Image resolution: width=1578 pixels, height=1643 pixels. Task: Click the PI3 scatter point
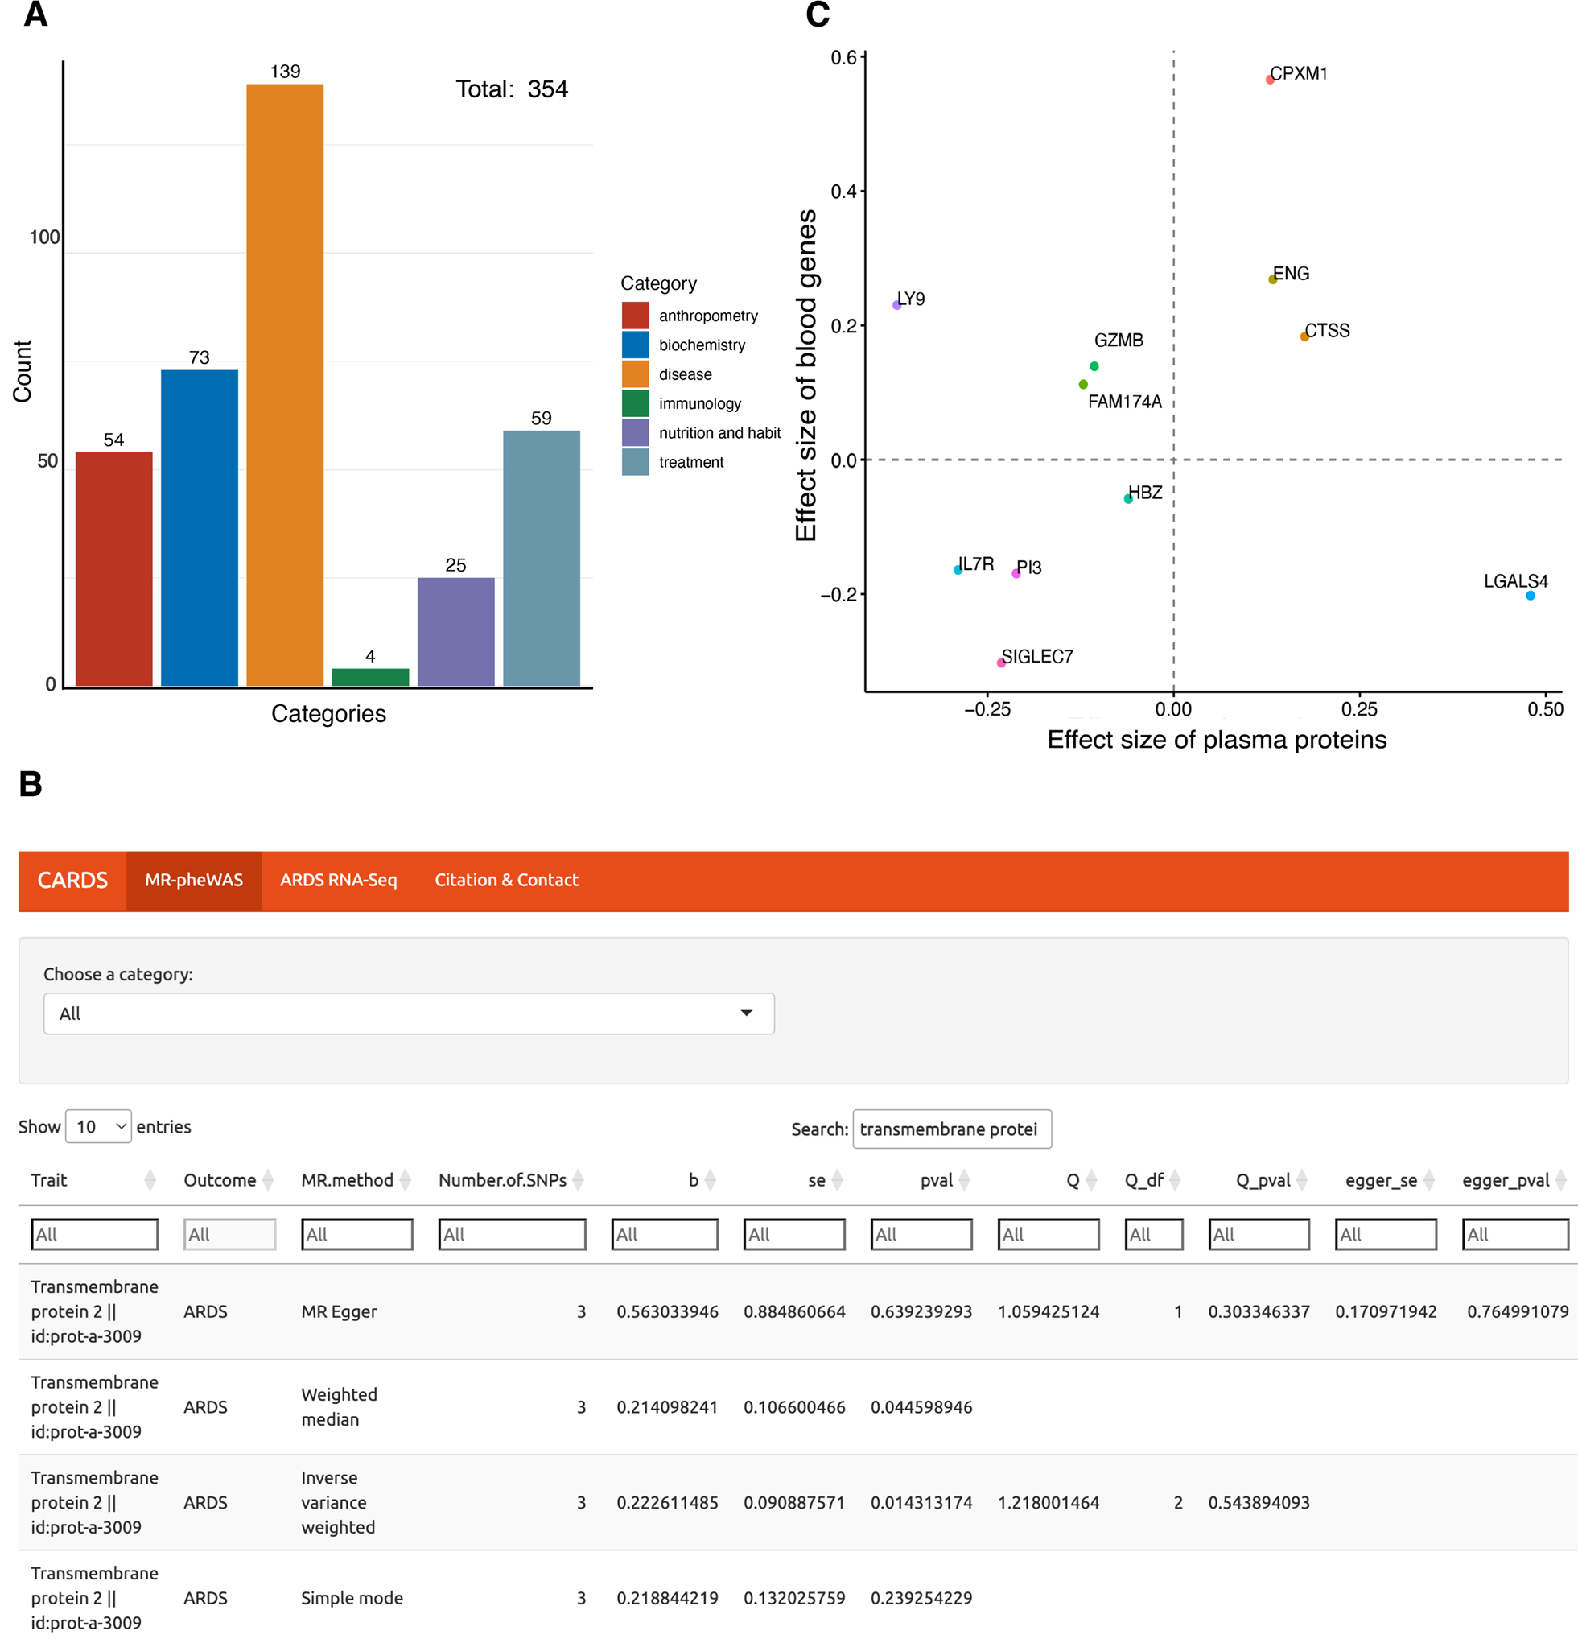click(1016, 573)
